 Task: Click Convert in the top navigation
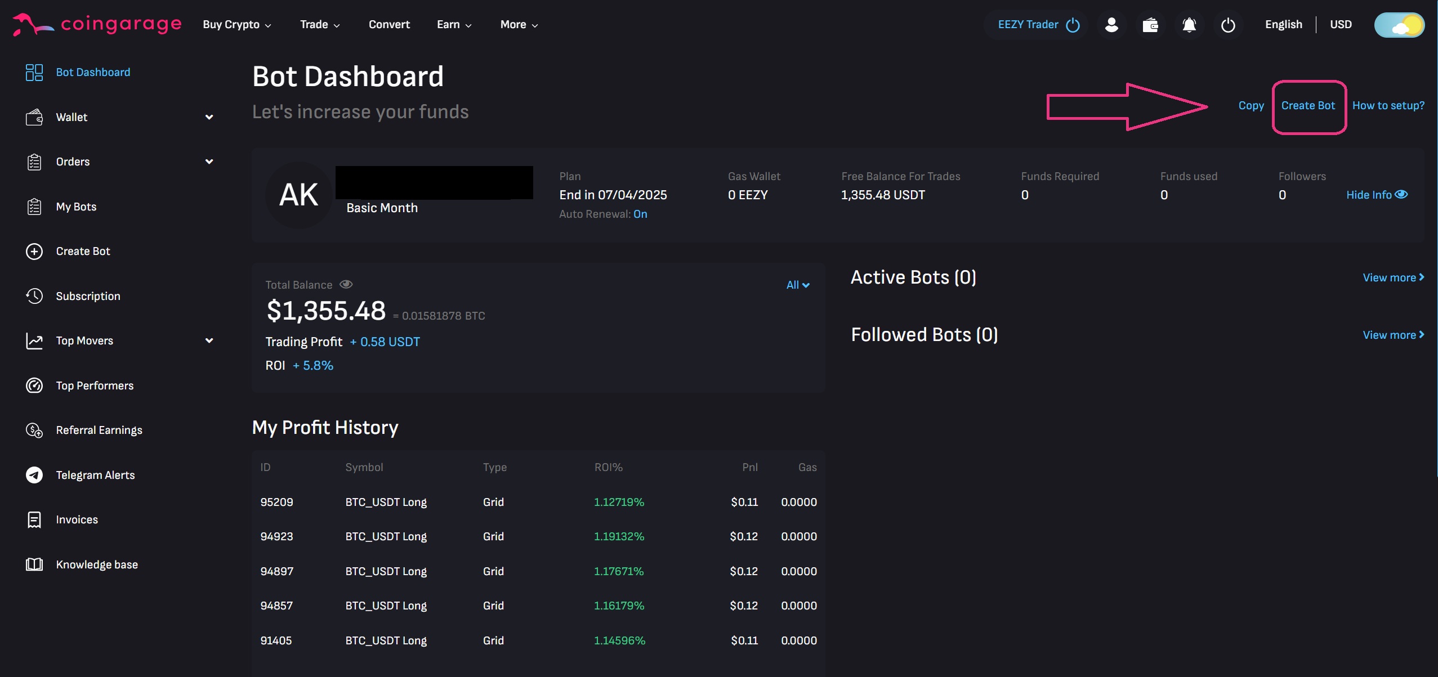(389, 25)
